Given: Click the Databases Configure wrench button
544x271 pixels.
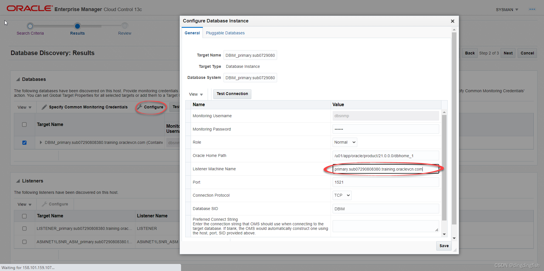Looking at the screenshot, I should [x=151, y=107].
